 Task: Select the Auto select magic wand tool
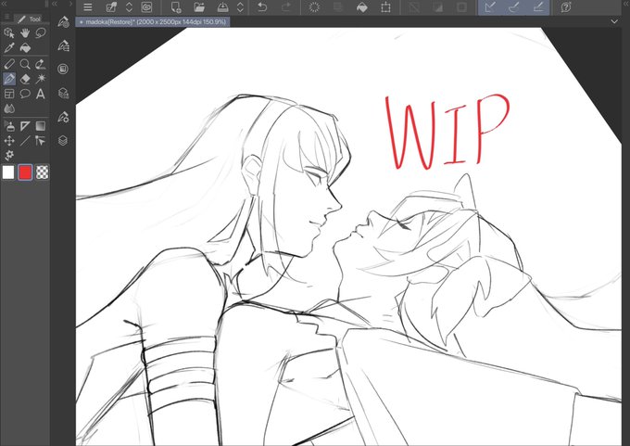click(40, 79)
